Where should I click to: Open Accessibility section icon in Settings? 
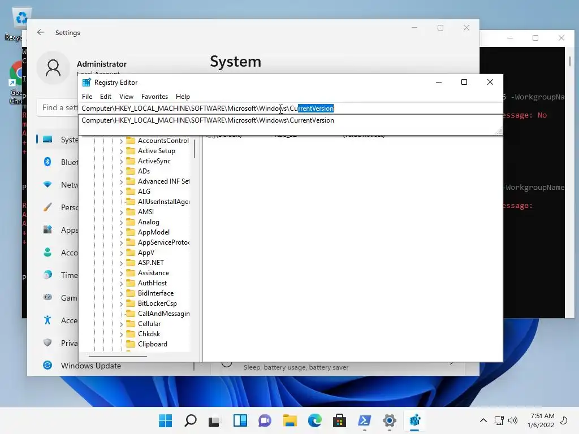click(x=47, y=320)
